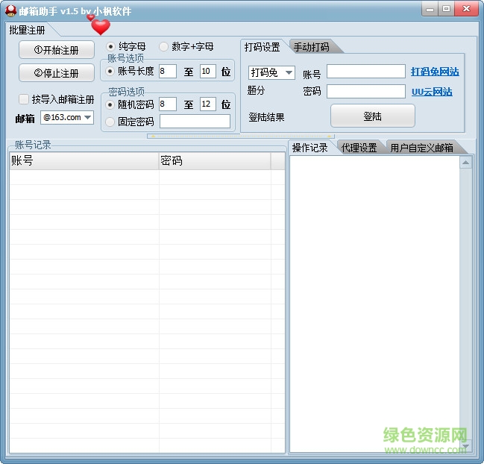This screenshot has width=484, height=464.
Task: Enable the 按导入邮箱注册 checkbox
Action: [25, 99]
